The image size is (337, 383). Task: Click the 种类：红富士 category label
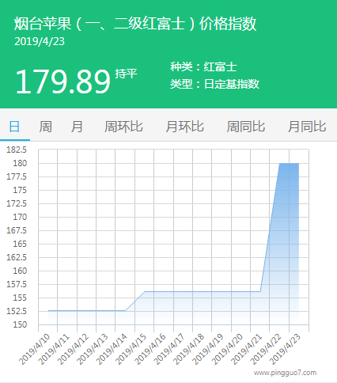pyautogui.click(x=203, y=66)
